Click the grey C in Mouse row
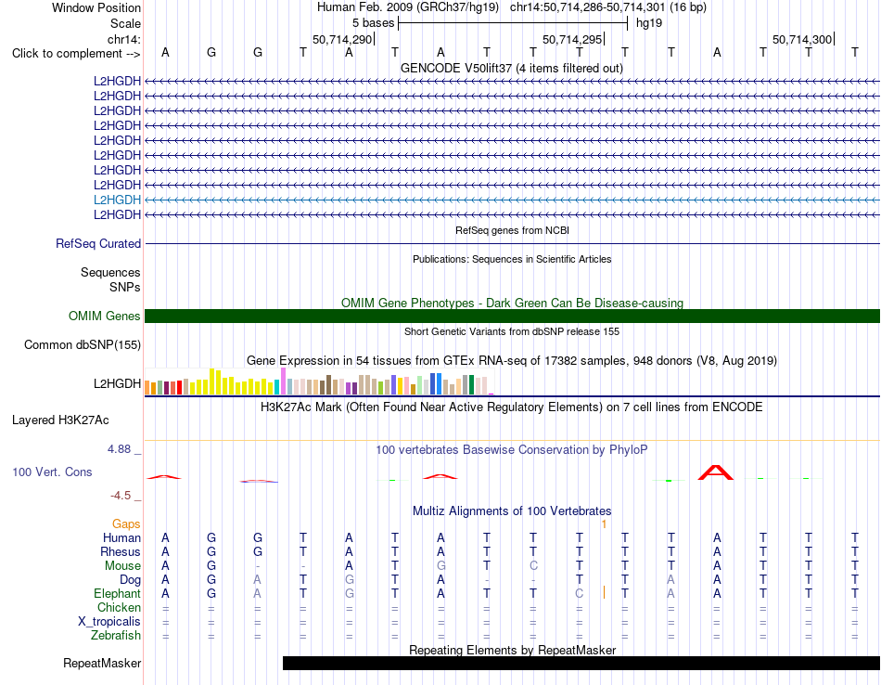The width and height of the screenshot is (881, 685). [x=533, y=566]
